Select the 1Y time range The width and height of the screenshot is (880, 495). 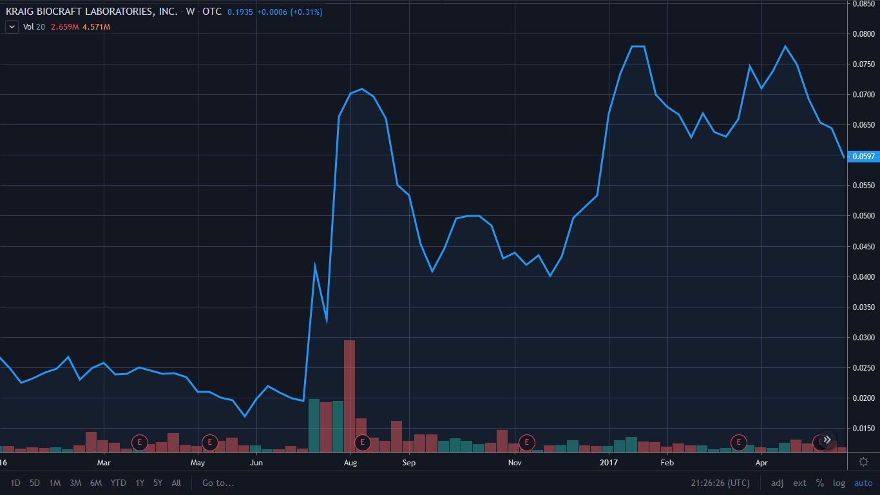[x=140, y=483]
